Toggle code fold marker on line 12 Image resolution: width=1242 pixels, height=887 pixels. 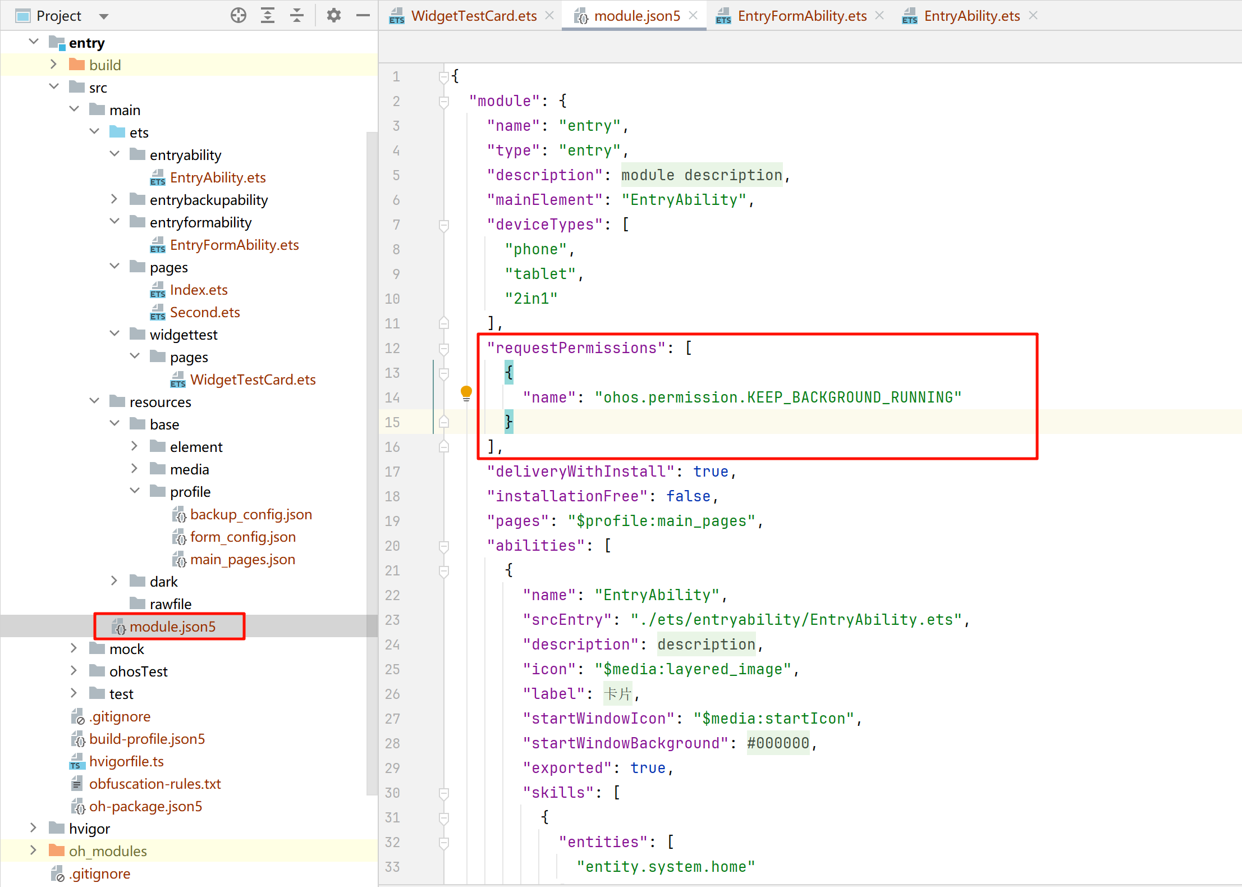click(444, 348)
